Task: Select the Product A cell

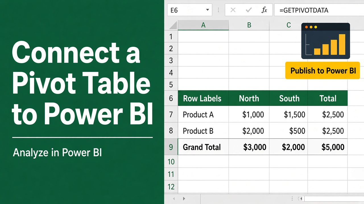Action: point(203,114)
